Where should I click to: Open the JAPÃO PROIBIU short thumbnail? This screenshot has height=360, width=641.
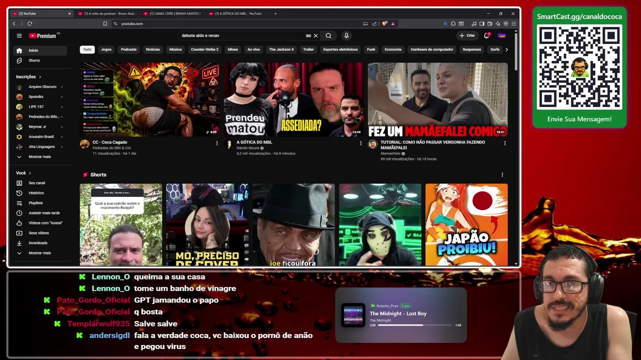466,224
